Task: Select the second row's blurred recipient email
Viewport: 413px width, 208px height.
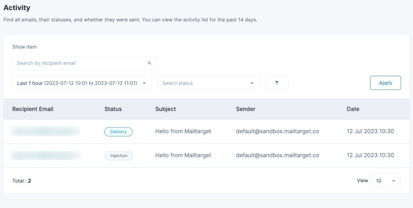Action: (x=46, y=155)
